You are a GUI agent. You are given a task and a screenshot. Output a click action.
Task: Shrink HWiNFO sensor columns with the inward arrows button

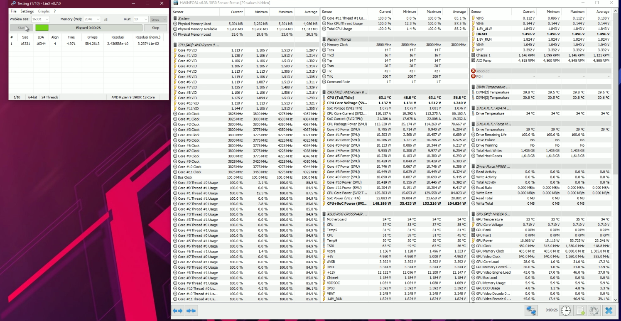(x=191, y=310)
